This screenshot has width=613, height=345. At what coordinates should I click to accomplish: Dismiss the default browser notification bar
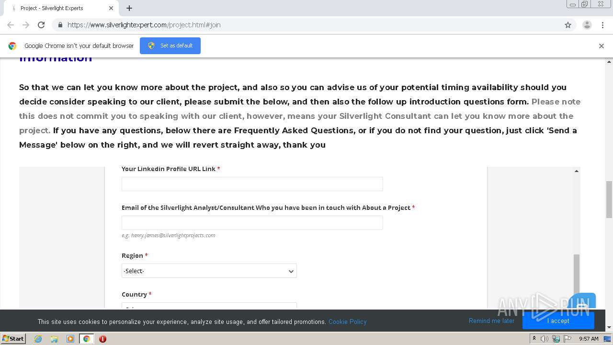click(602, 46)
